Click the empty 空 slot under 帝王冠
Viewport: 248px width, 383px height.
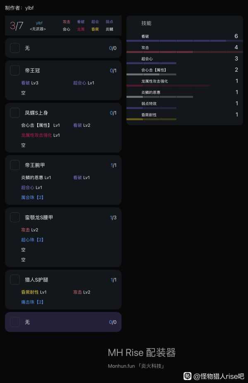[24, 93]
